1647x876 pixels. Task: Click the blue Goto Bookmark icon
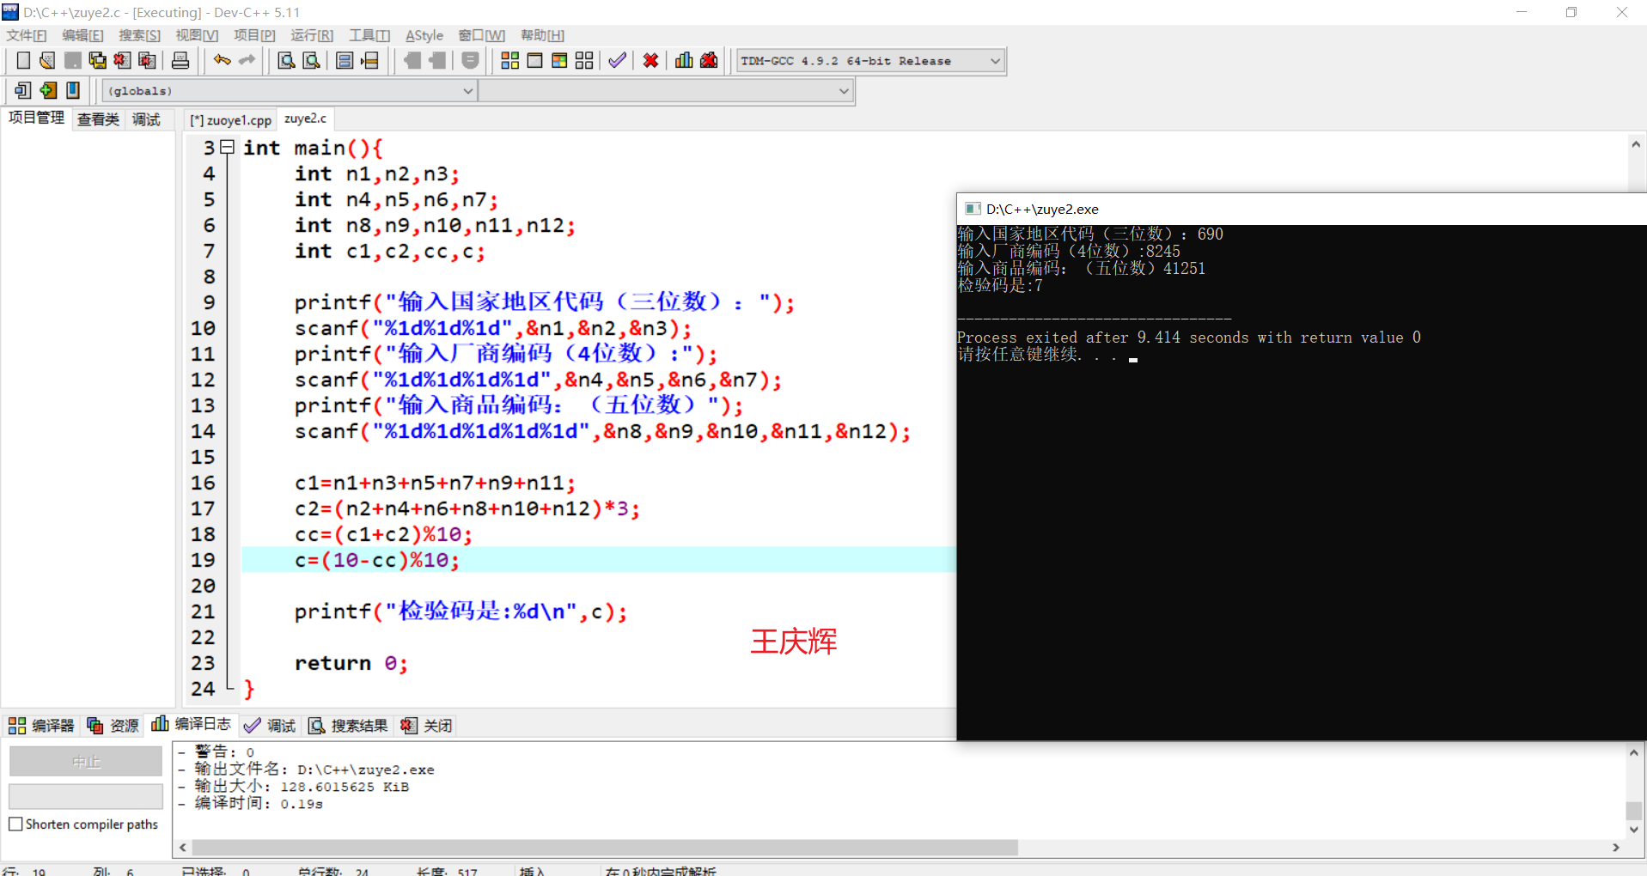tap(73, 90)
